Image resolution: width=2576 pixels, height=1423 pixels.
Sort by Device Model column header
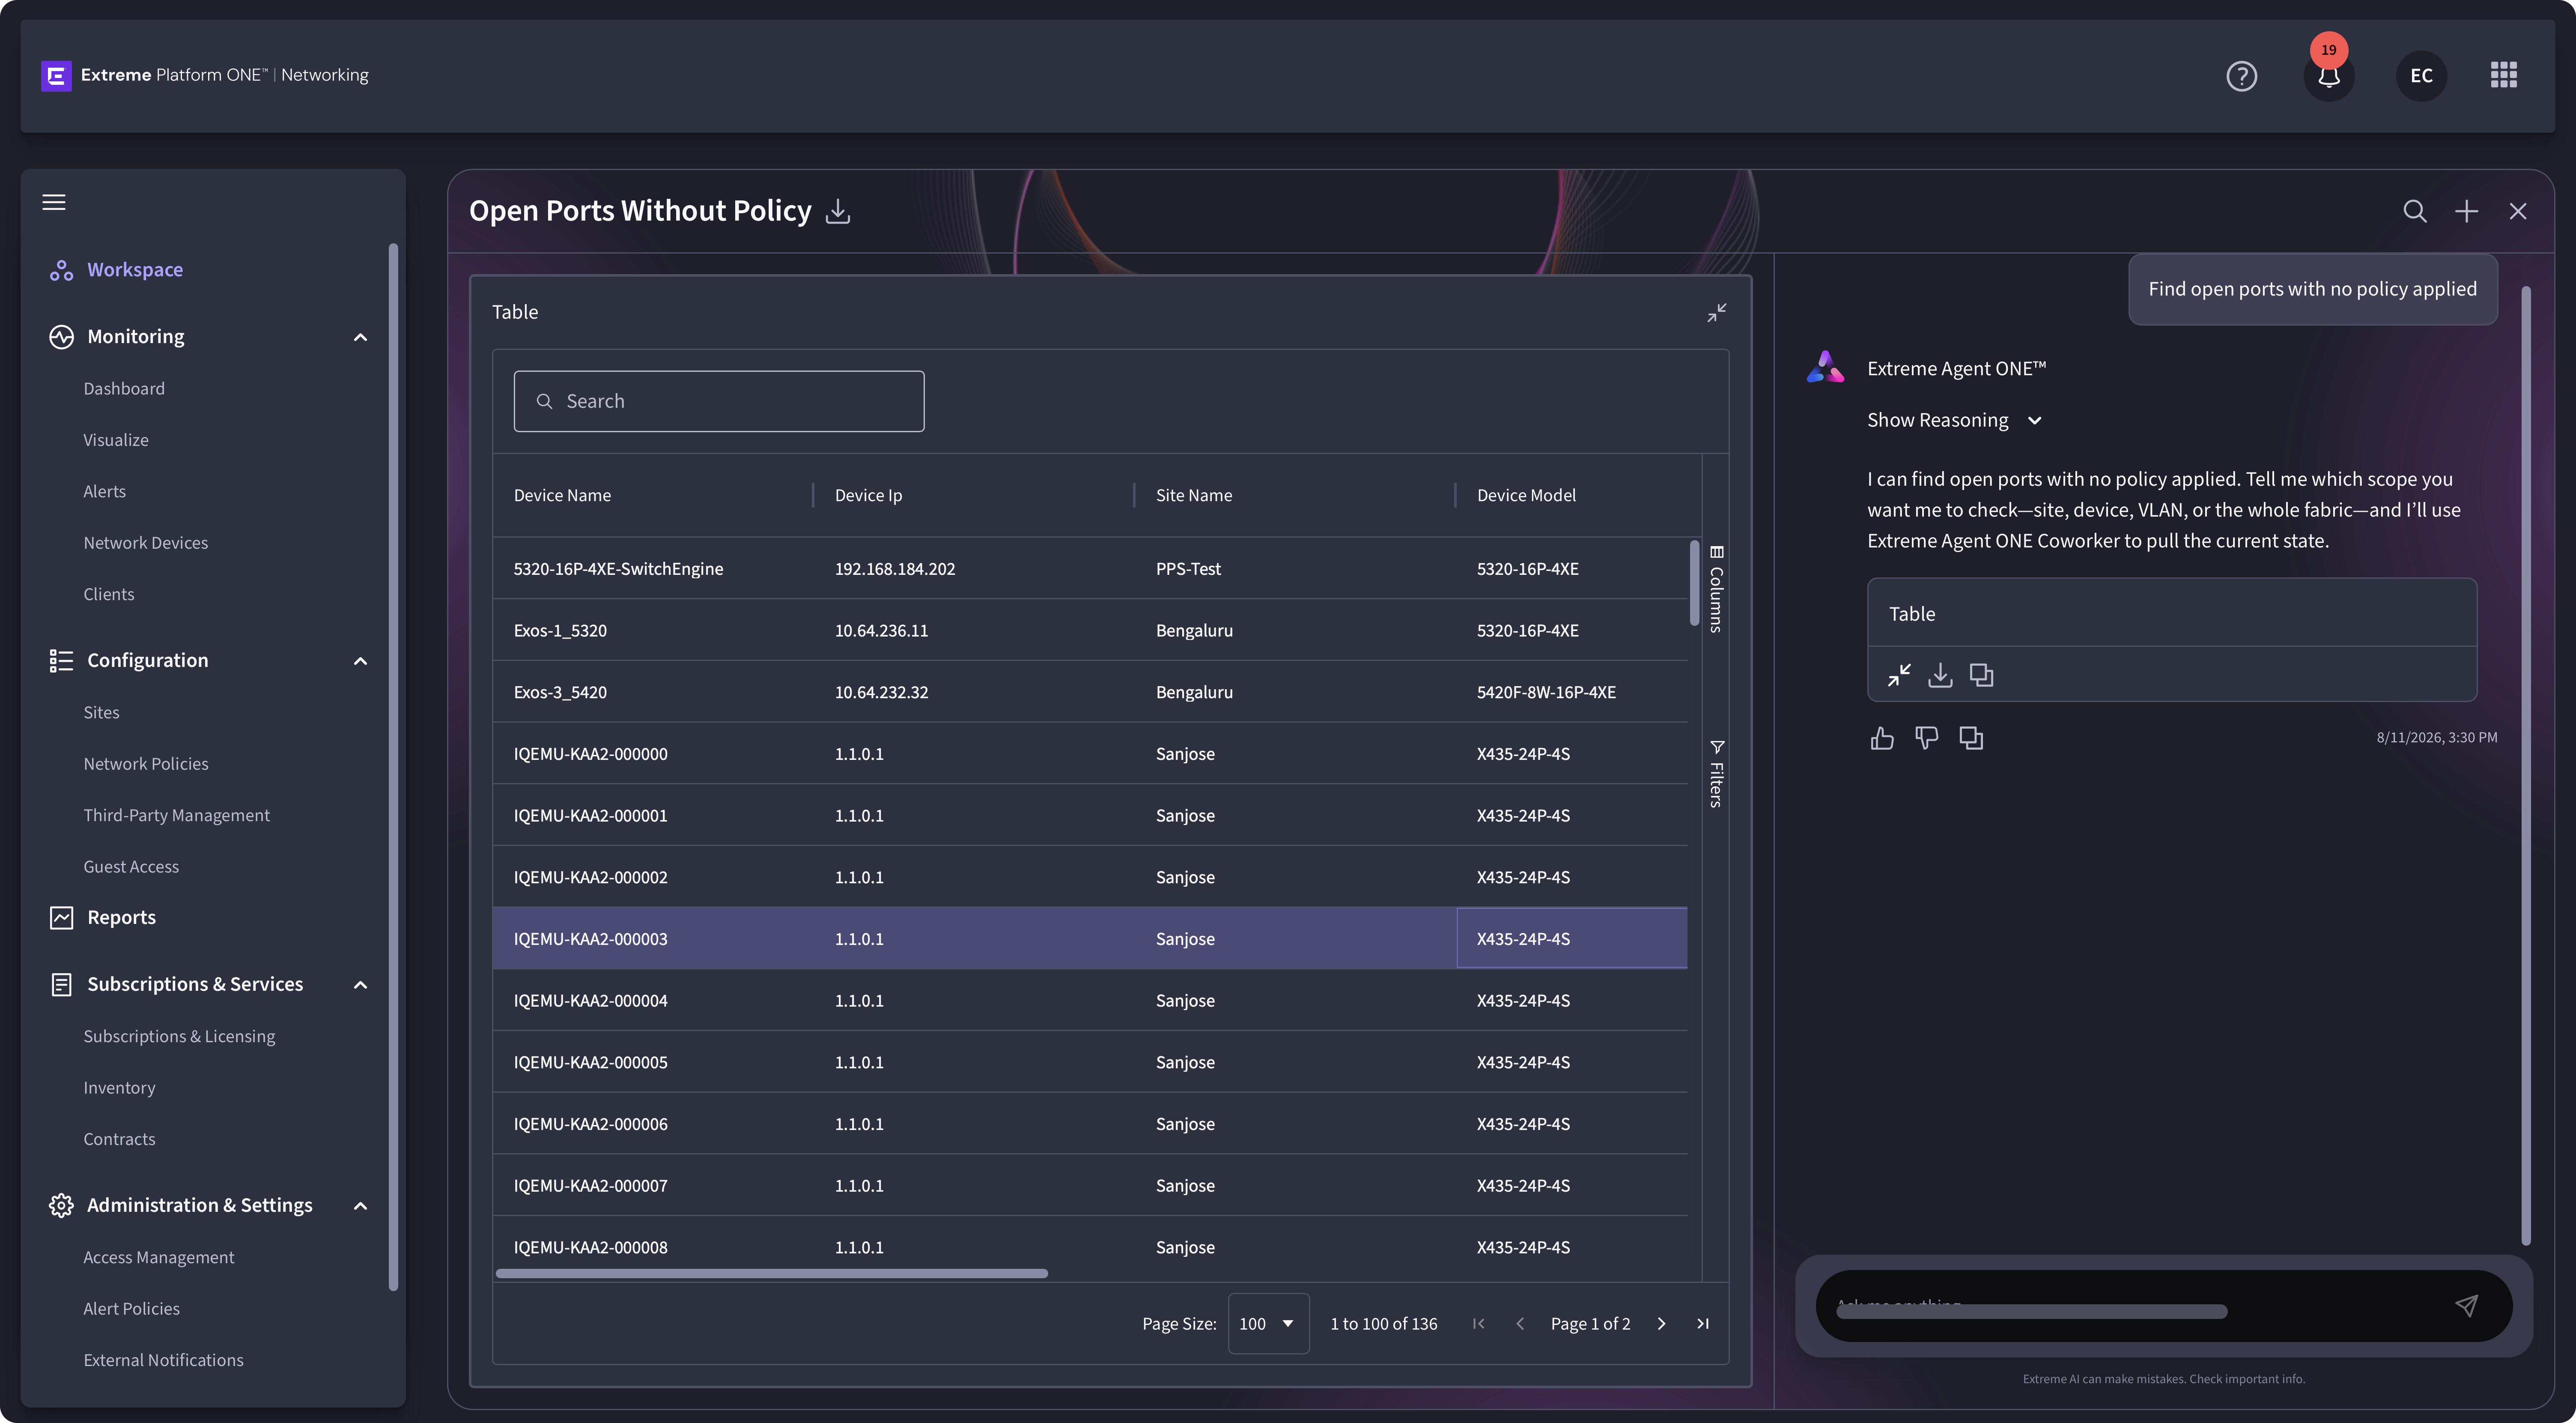click(1526, 495)
